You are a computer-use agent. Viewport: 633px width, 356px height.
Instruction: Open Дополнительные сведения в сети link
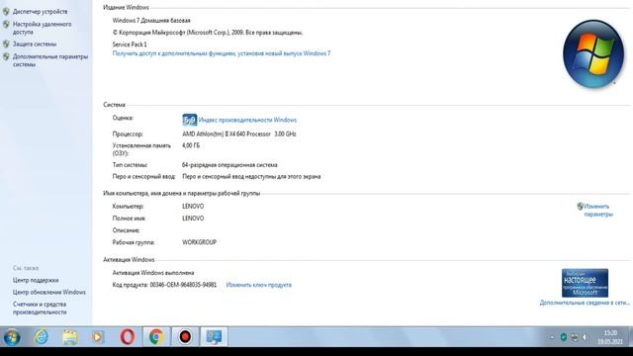click(x=585, y=303)
